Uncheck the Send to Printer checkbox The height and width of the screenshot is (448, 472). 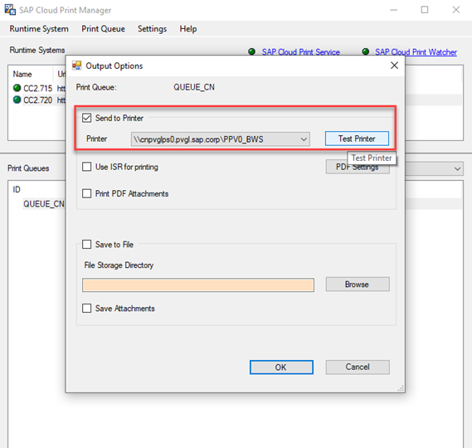(87, 118)
